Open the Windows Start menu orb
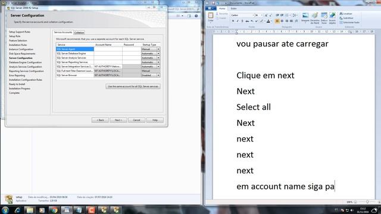The height and width of the screenshot is (214, 381). tap(5, 210)
